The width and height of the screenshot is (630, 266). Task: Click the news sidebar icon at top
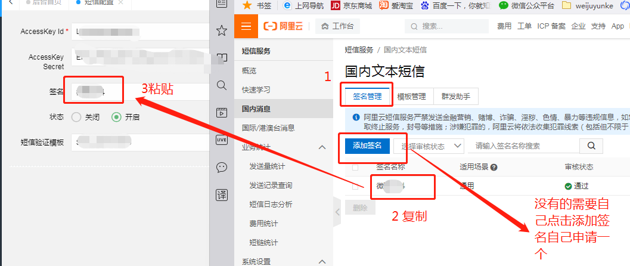coord(222,4)
